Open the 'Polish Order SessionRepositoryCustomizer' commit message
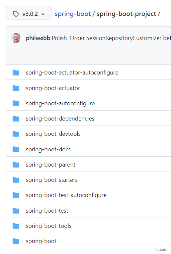Image resolution: width=171 pixels, height=254 pixels. 111,38
